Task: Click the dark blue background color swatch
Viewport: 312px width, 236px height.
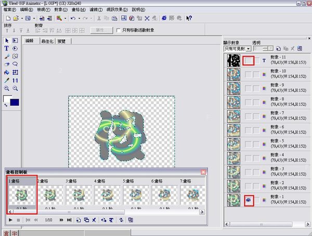Action: point(15,102)
